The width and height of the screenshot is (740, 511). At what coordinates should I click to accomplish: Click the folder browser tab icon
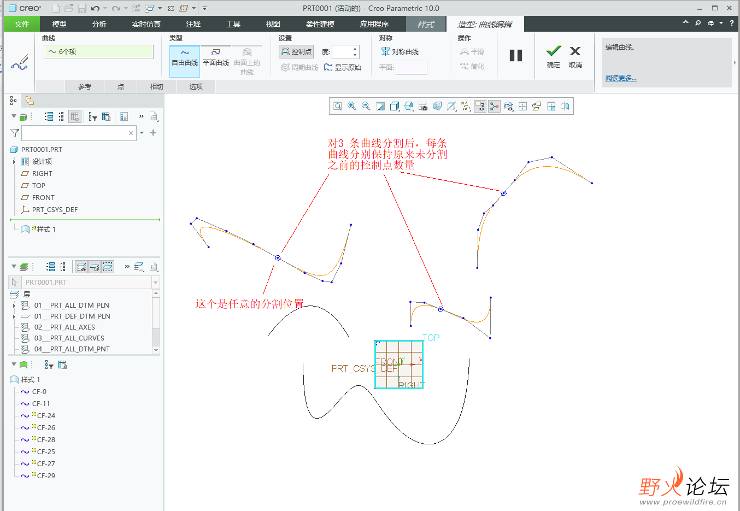30,101
